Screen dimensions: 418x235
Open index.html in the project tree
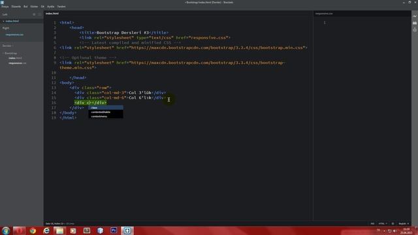[x=15, y=58]
